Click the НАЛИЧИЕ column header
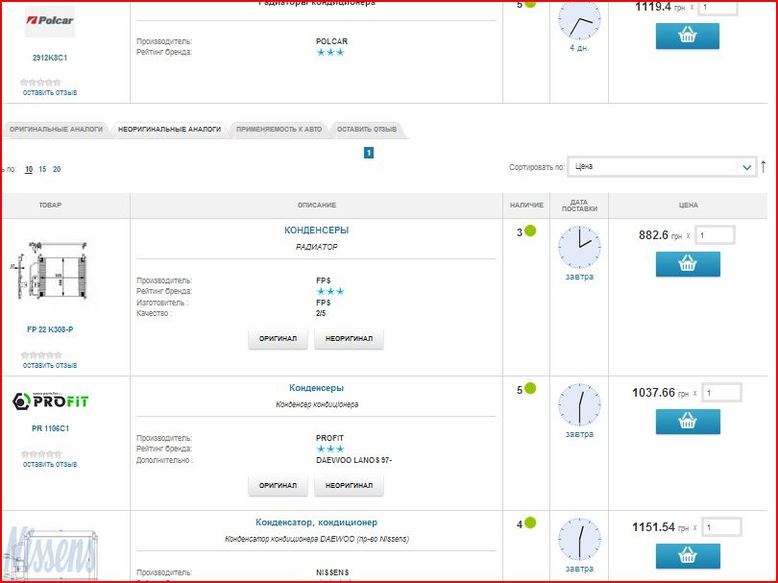This screenshot has width=778, height=583. tap(526, 205)
